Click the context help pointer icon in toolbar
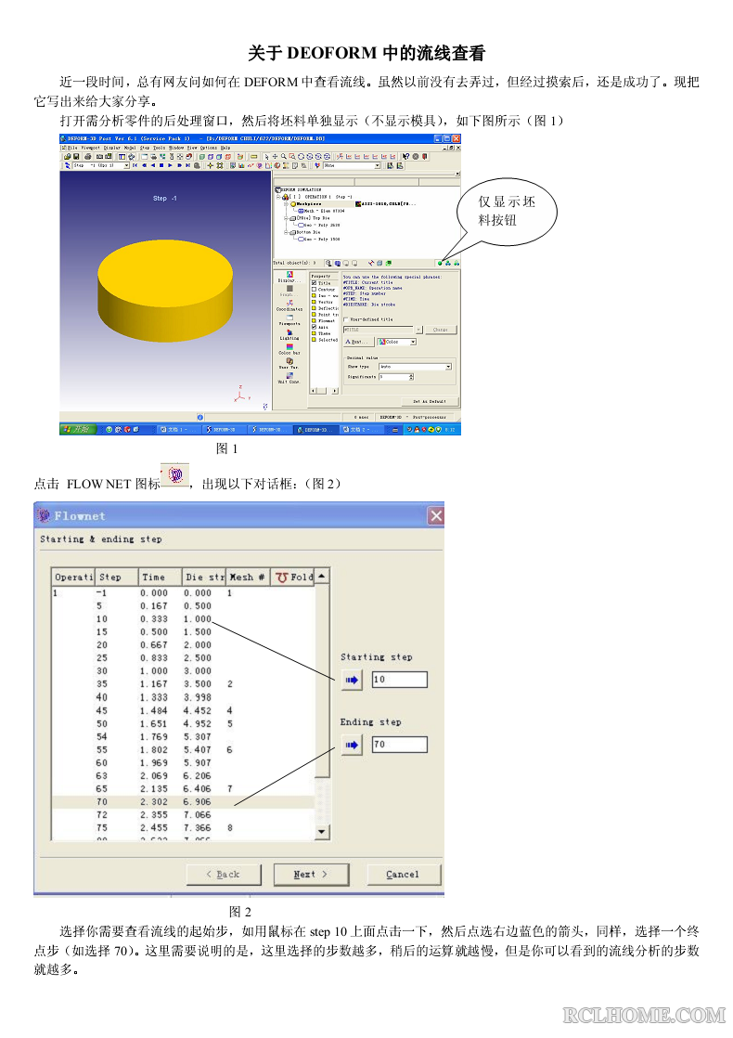The height and width of the screenshot is (1038, 733). coord(405,156)
